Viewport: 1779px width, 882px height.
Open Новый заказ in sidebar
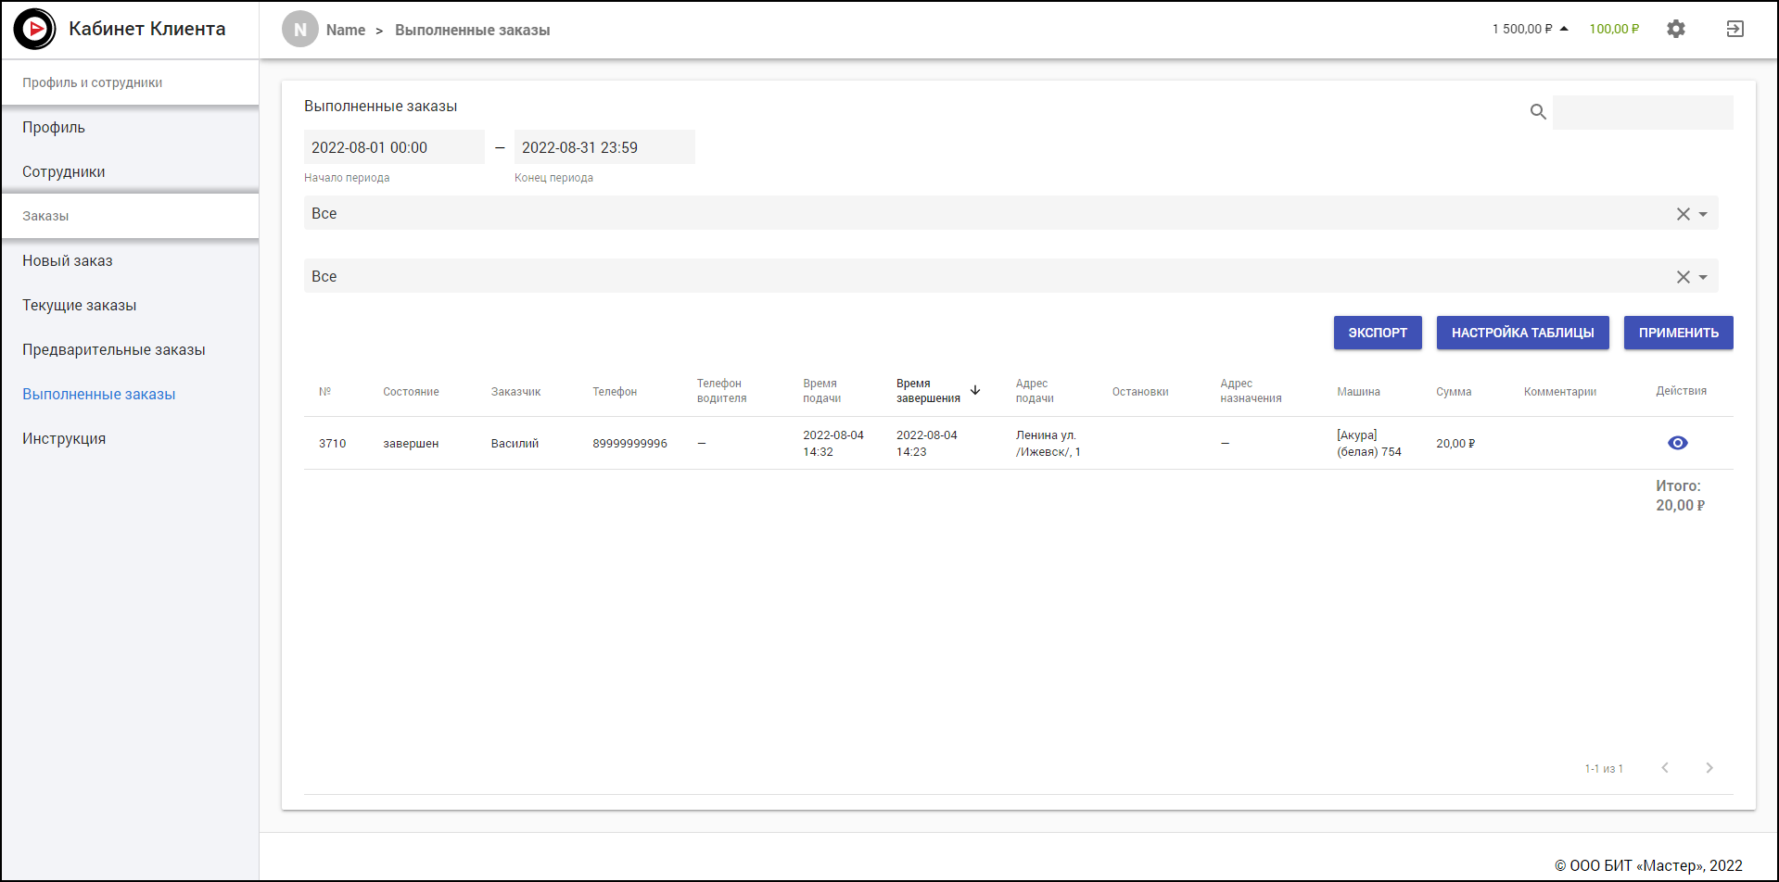[x=68, y=260]
